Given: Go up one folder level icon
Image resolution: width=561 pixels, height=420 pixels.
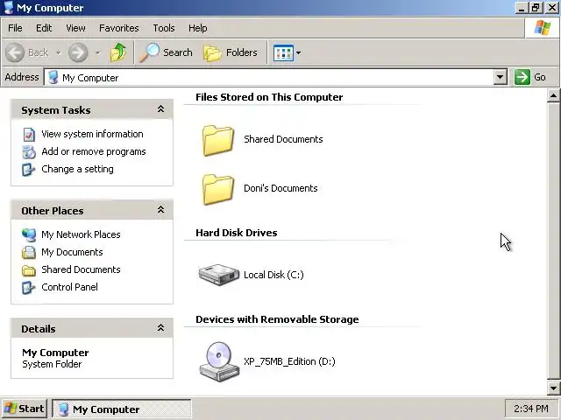Looking at the screenshot, I should tap(118, 52).
